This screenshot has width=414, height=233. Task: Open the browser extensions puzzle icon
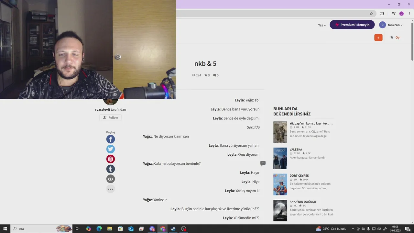click(x=382, y=14)
